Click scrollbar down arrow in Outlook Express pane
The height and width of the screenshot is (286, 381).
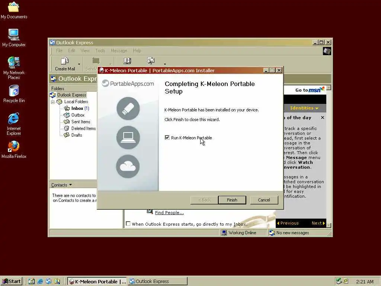pyautogui.click(x=329, y=225)
